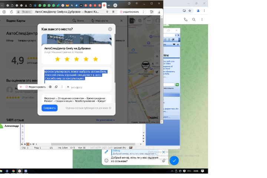
Task: Close the floating selection toolbar
Action: point(68,87)
